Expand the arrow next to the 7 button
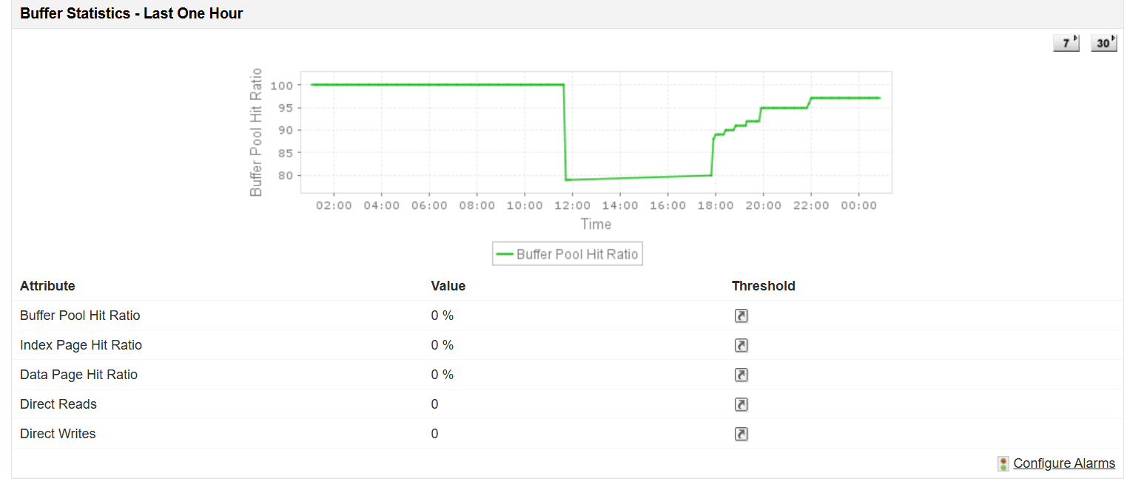Image resolution: width=1144 pixels, height=487 pixels. [x=1074, y=38]
